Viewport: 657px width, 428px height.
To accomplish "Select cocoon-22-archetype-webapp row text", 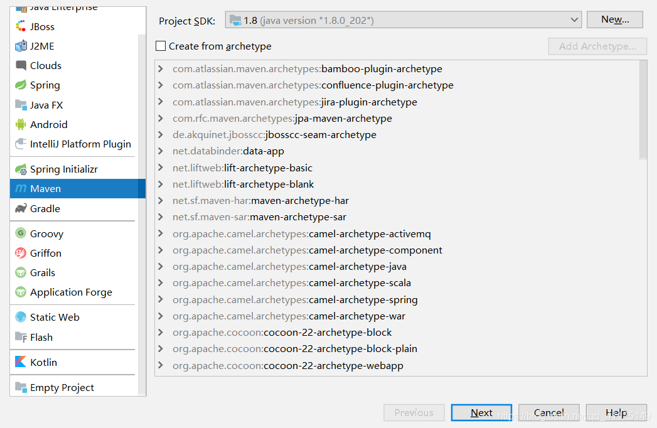I will 288,365.
